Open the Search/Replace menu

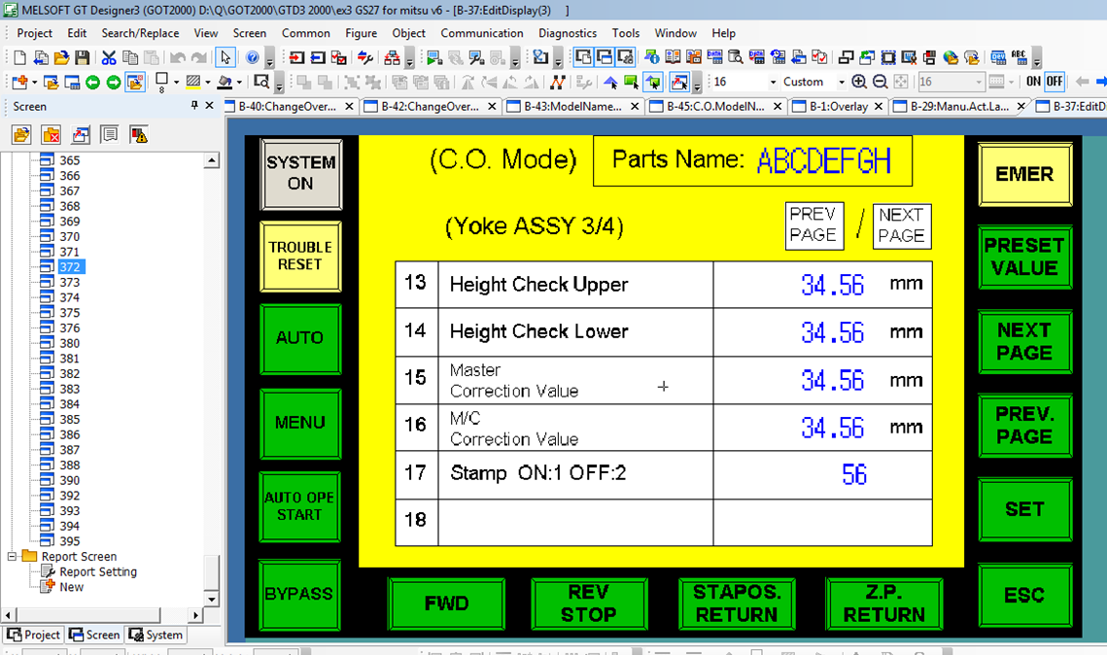(140, 33)
